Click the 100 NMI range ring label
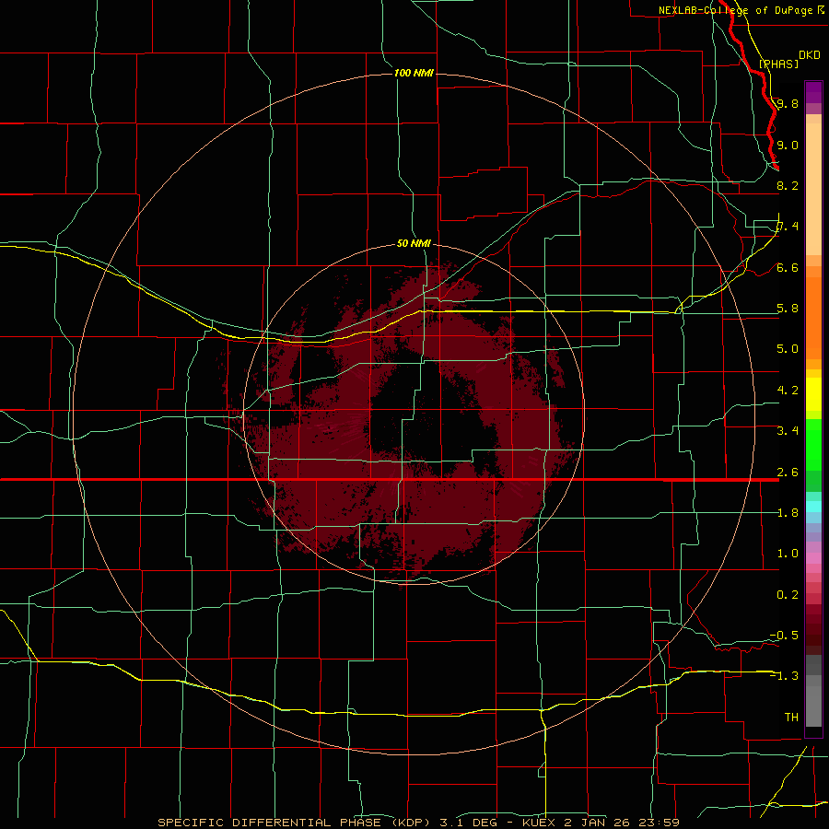Viewport: 829px width, 829px height. (414, 73)
